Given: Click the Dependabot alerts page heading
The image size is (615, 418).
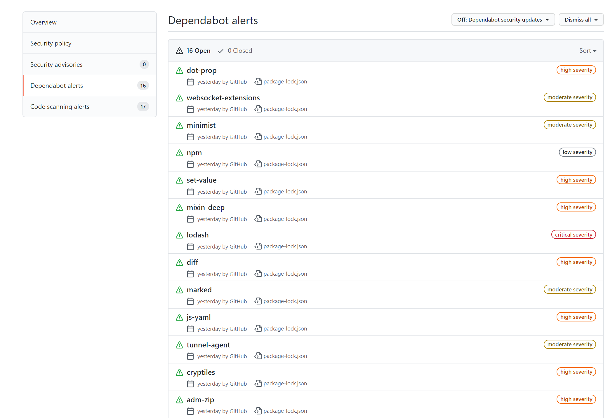Looking at the screenshot, I should pyautogui.click(x=213, y=20).
